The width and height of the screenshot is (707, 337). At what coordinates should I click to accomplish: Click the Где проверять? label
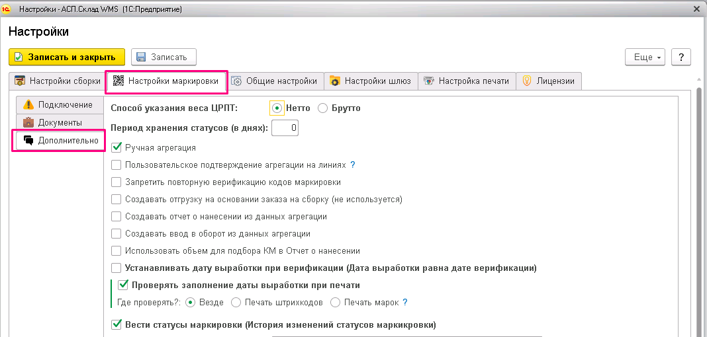[x=149, y=303]
